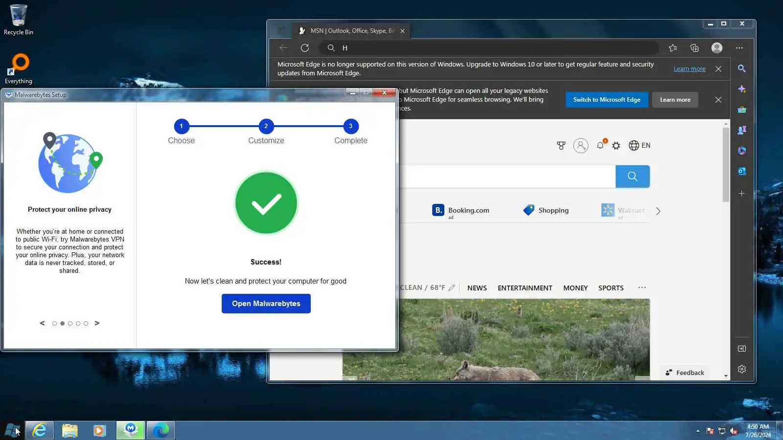Edit MSN weather location pencil icon
The image size is (783, 440).
coord(452,288)
